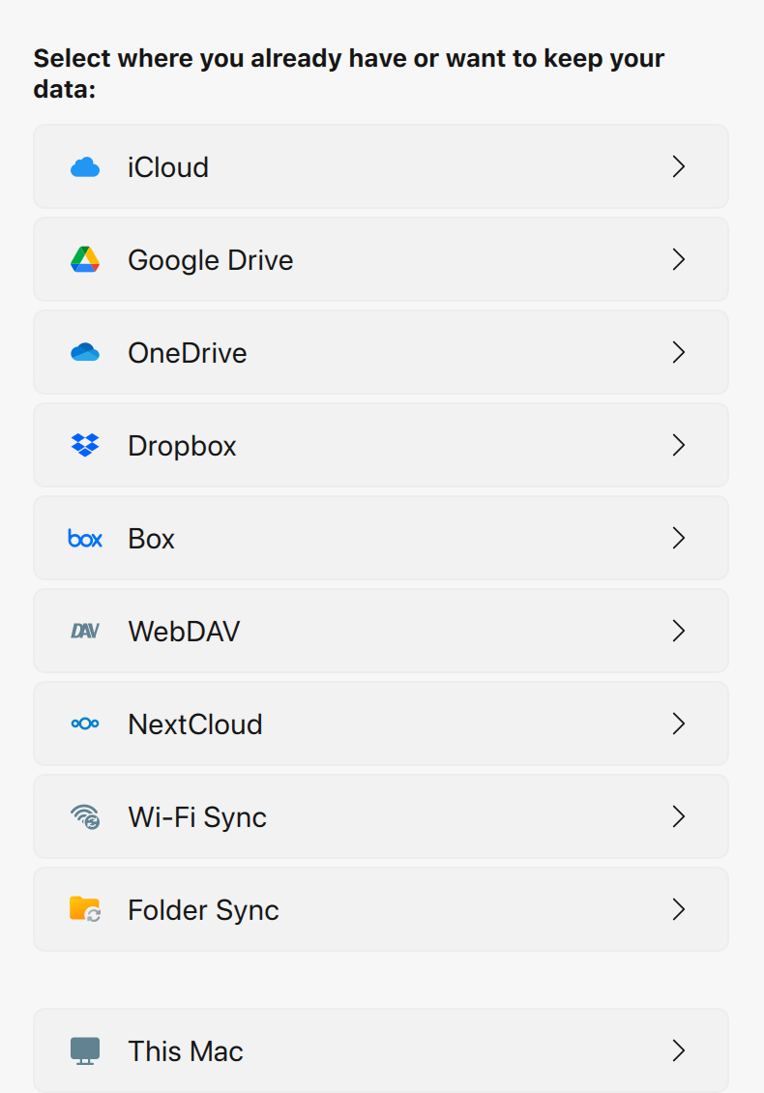764x1093 pixels.
Task: Select the This Mac label text
Action: pyautogui.click(x=186, y=1051)
